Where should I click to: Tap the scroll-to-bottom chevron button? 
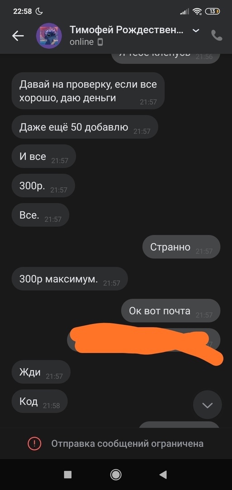[208, 405]
